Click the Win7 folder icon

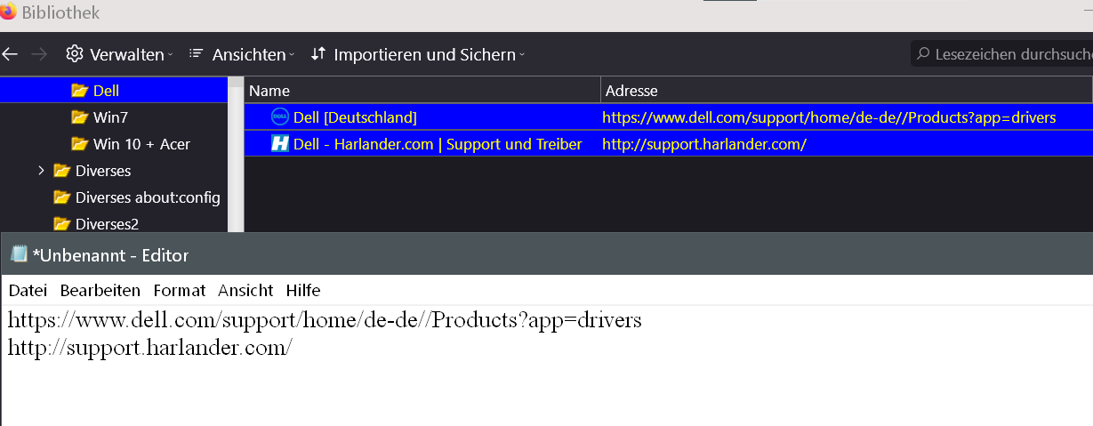pos(79,117)
